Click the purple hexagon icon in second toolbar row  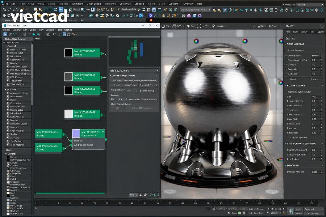[200, 16]
